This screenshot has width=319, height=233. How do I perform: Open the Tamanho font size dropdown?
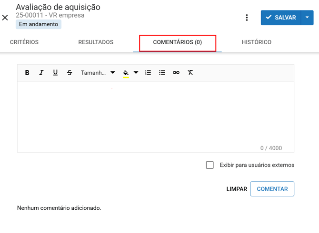[98, 73]
